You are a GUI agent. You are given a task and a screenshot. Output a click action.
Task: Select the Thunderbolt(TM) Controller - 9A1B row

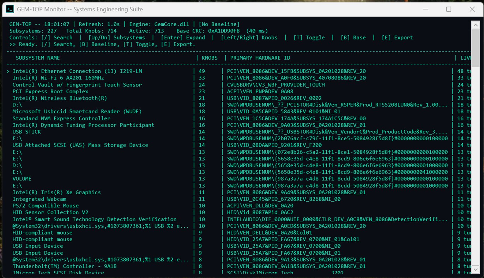[x=238, y=266]
